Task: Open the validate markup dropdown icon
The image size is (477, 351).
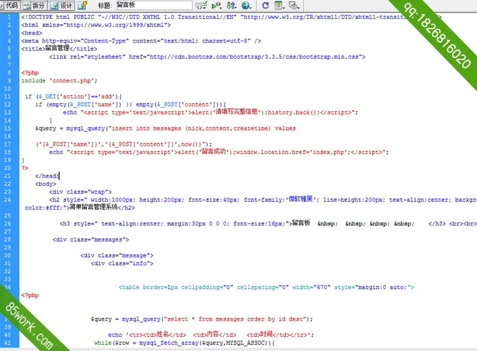Action: coord(201,5)
